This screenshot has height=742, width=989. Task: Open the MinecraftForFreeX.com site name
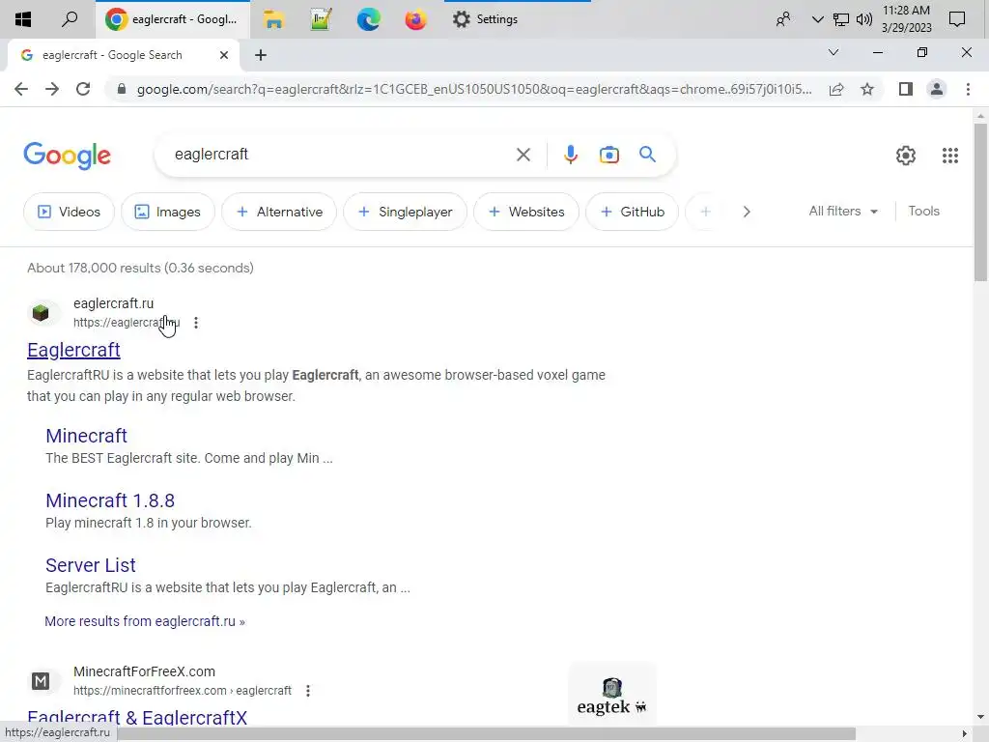tap(145, 671)
